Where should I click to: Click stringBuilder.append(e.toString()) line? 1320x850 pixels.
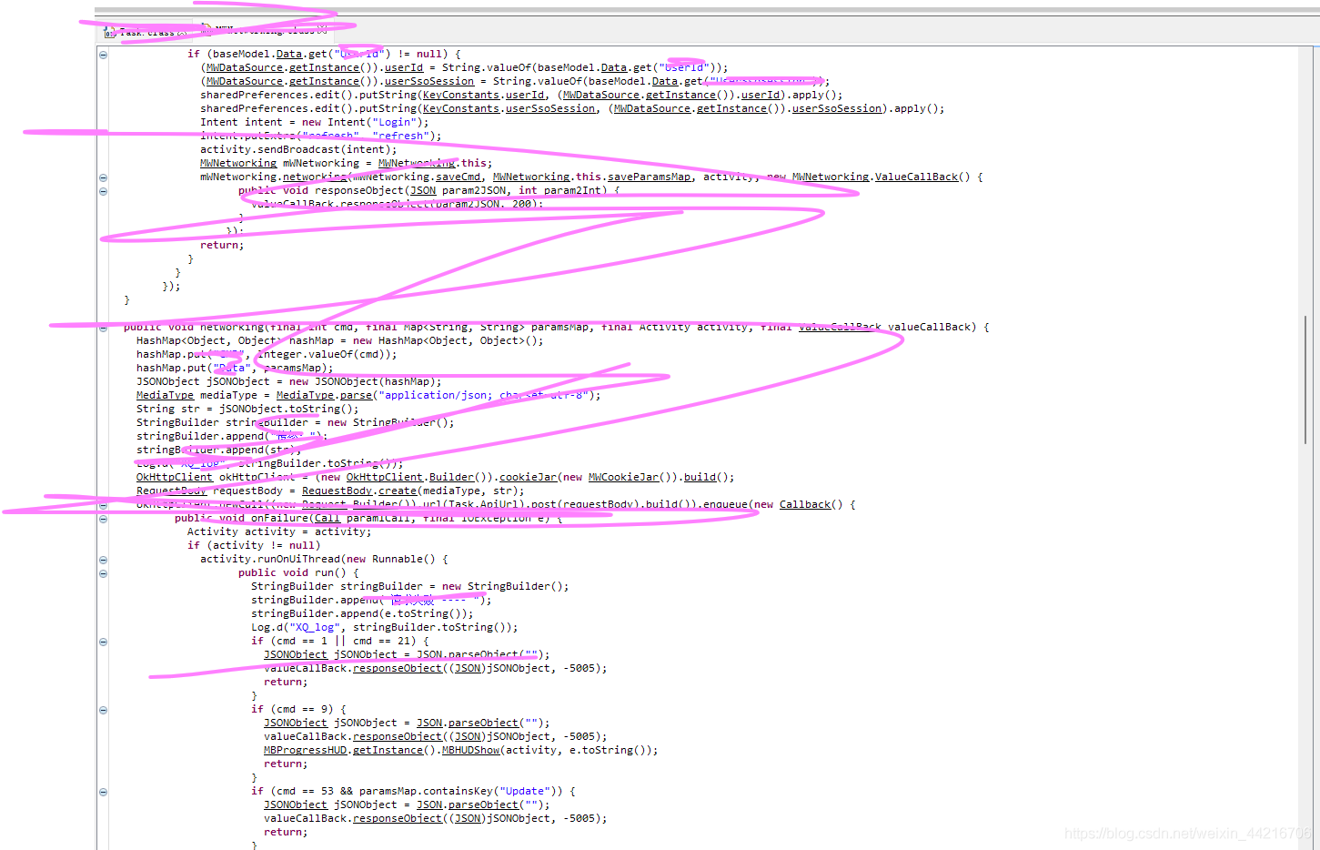[362, 613]
